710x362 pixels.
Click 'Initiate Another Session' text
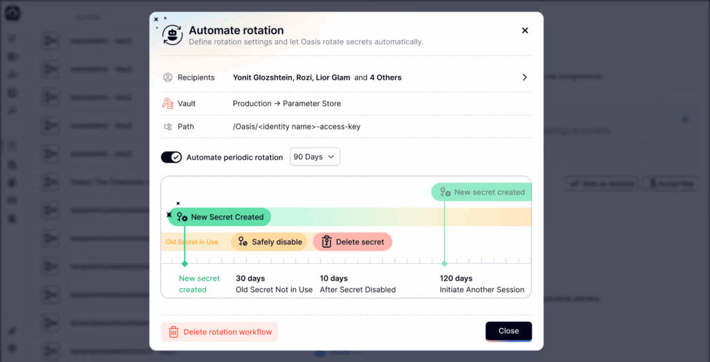pos(483,290)
